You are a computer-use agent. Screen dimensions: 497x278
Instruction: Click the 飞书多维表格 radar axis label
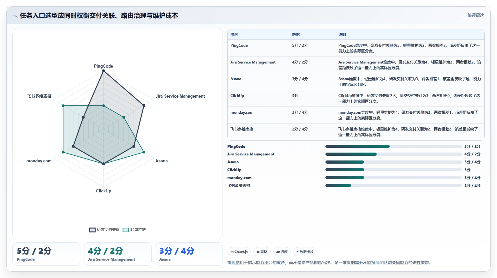point(39,96)
